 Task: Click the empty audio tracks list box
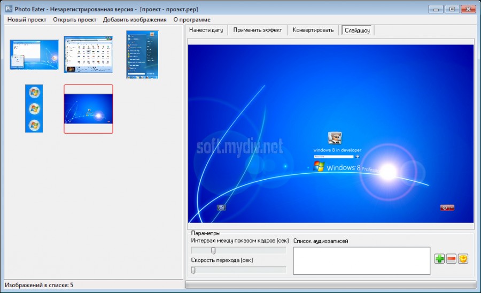tap(362, 261)
